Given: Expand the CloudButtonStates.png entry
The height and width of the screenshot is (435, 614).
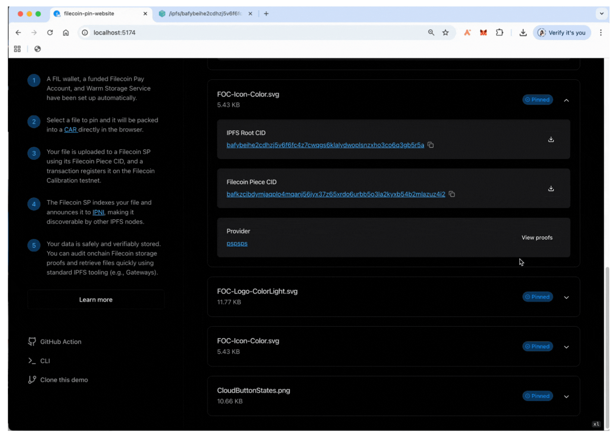Looking at the screenshot, I should tap(566, 396).
